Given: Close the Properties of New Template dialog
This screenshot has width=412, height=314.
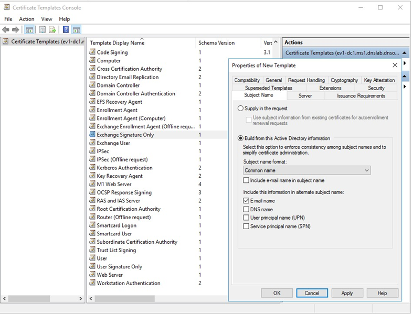Looking at the screenshot, I should click(395, 65).
